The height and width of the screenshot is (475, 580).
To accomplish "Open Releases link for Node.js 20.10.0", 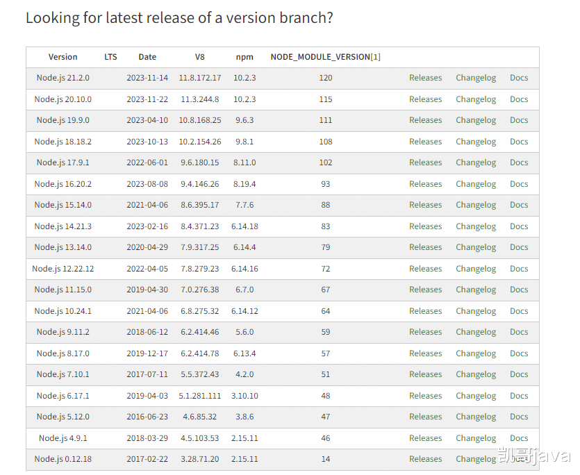I will (x=425, y=99).
